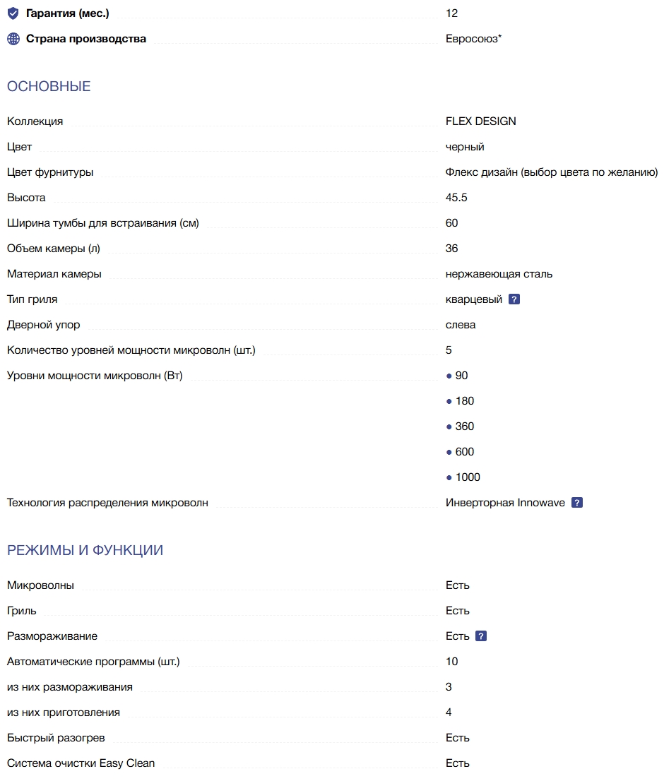Screen dimensions: 664x781
Task: Click the bullet point before 360
Action: pos(449,427)
